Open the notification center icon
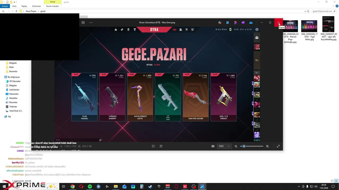This screenshot has width=339, height=190. point(333,187)
